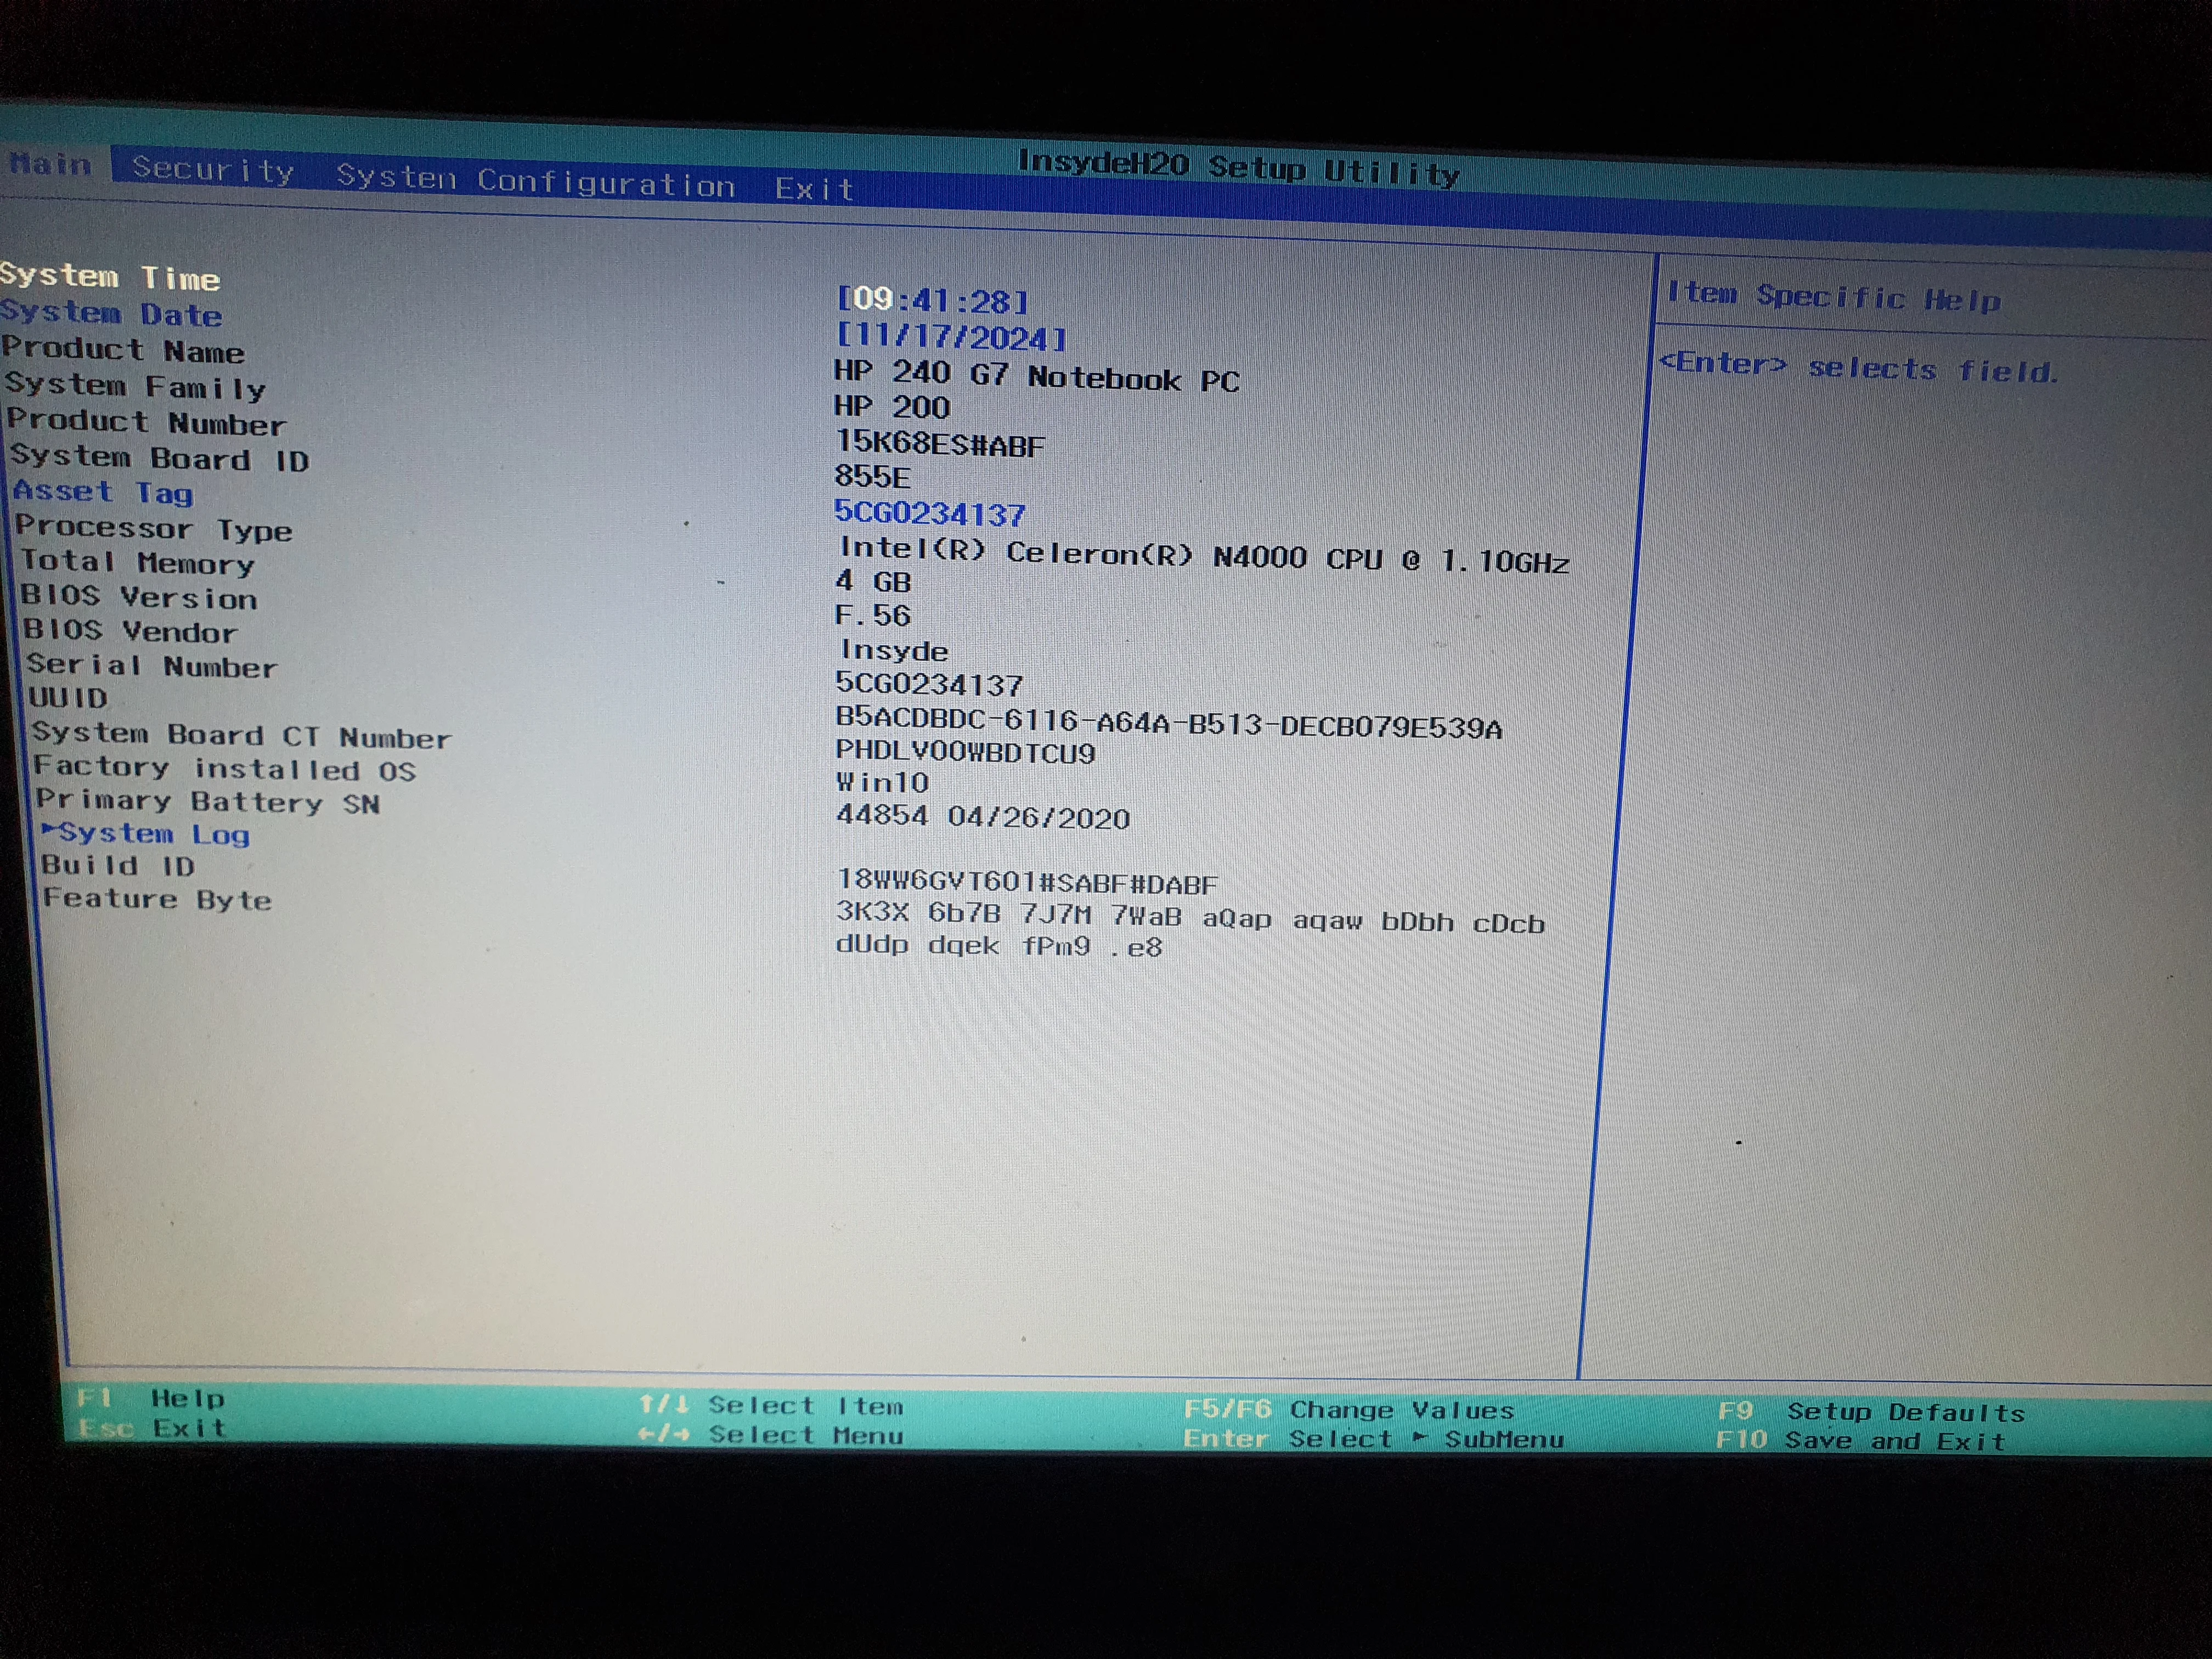Screen dimensions: 2212x1659
Task: Click the Primary Battery SN label
Action: [x=209, y=802]
